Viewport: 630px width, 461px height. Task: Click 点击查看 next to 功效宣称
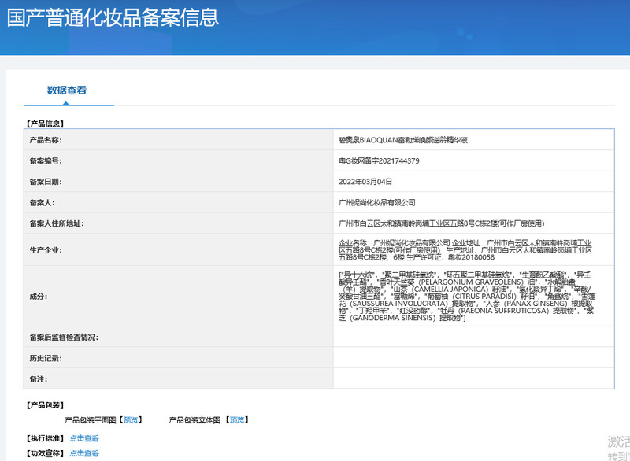pyautogui.click(x=84, y=453)
